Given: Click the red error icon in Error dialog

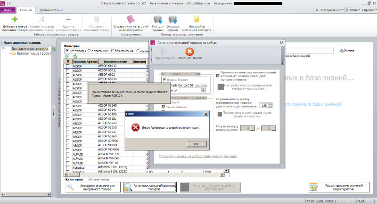Looking at the screenshot, I should (135, 127).
